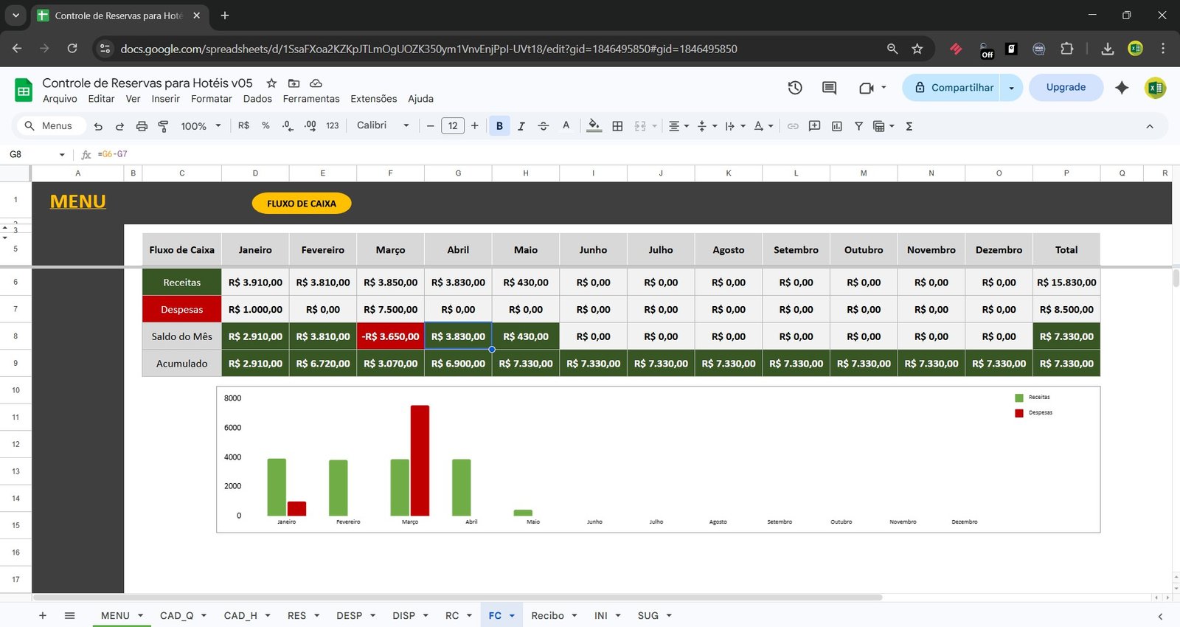This screenshot has height=627, width=1180.
Task: Click the font size input field
Action: (x=453, y=126)
